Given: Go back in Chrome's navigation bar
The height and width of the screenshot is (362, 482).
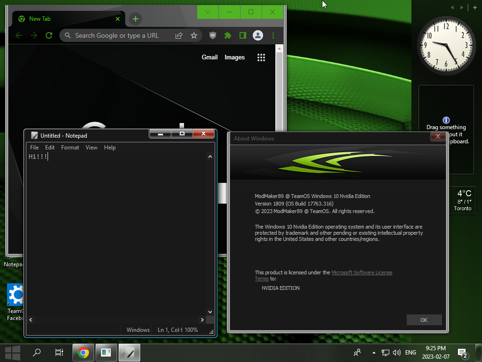Looking at the screenshot, I should coord(19,35).
